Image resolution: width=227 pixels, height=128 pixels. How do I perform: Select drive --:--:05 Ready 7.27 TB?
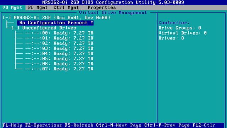(59, 59)
